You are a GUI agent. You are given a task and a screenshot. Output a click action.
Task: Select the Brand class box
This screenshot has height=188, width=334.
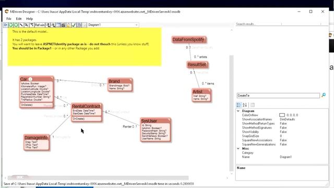pyautogui.click(x=120, y=85)
